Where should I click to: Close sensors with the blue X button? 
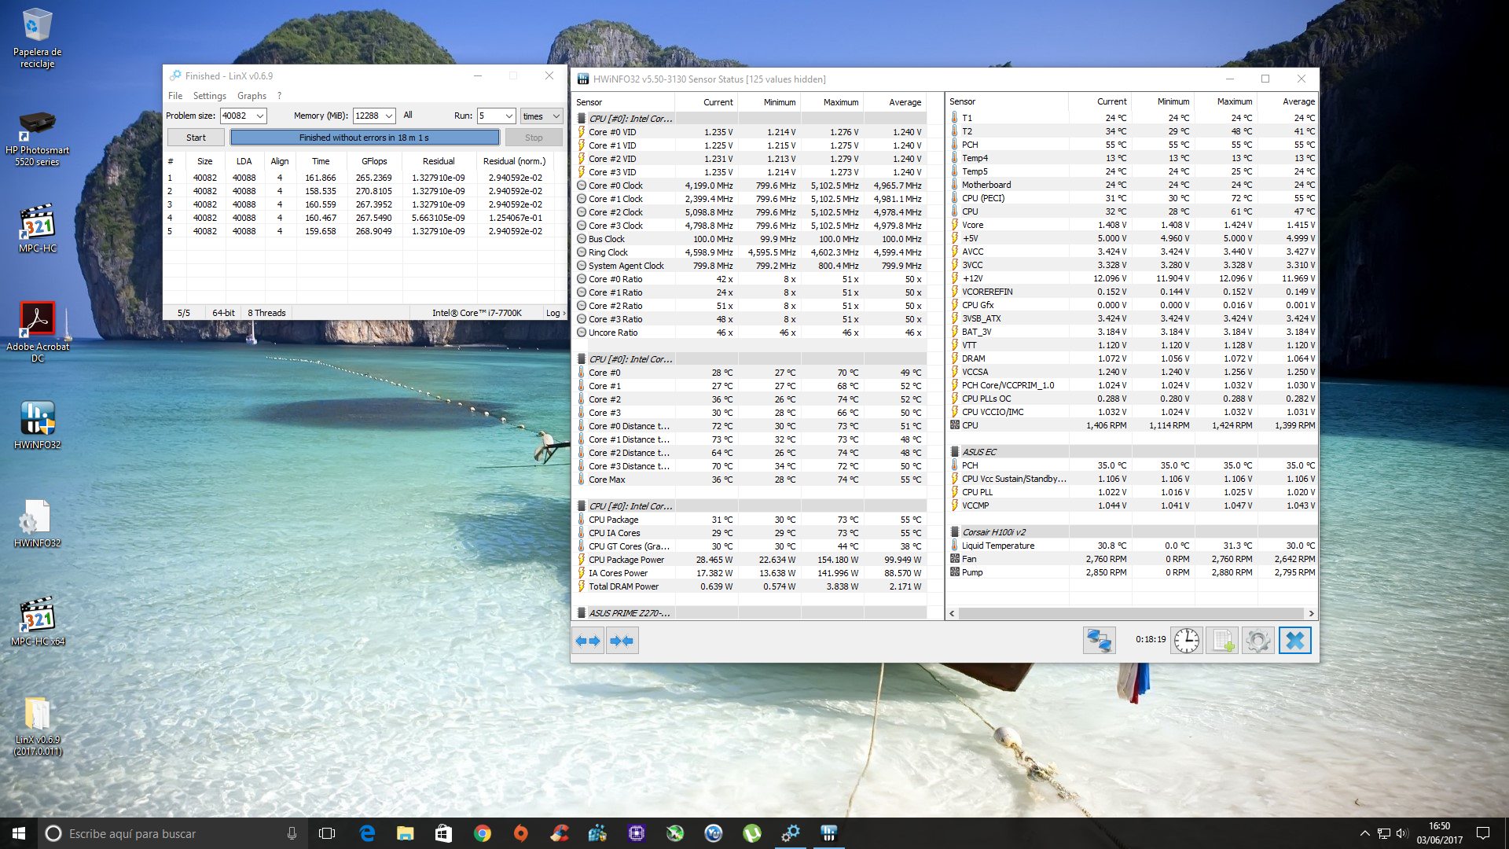tap(1295, 641)
